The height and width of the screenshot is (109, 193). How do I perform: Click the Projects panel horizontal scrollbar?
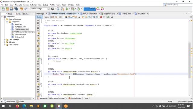pos(17,98)
